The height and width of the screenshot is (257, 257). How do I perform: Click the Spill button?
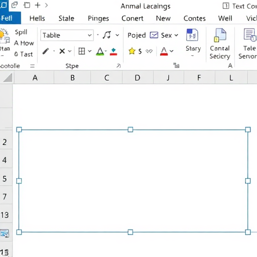tap(21, 32)
